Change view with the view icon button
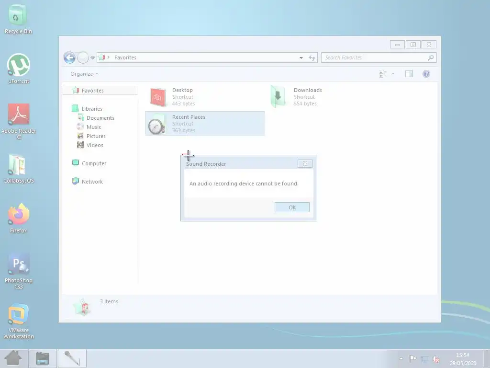490x368 pixels. 383,74
